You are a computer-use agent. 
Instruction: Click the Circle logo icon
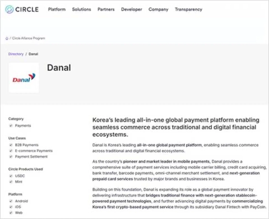[x=9, y=9]
